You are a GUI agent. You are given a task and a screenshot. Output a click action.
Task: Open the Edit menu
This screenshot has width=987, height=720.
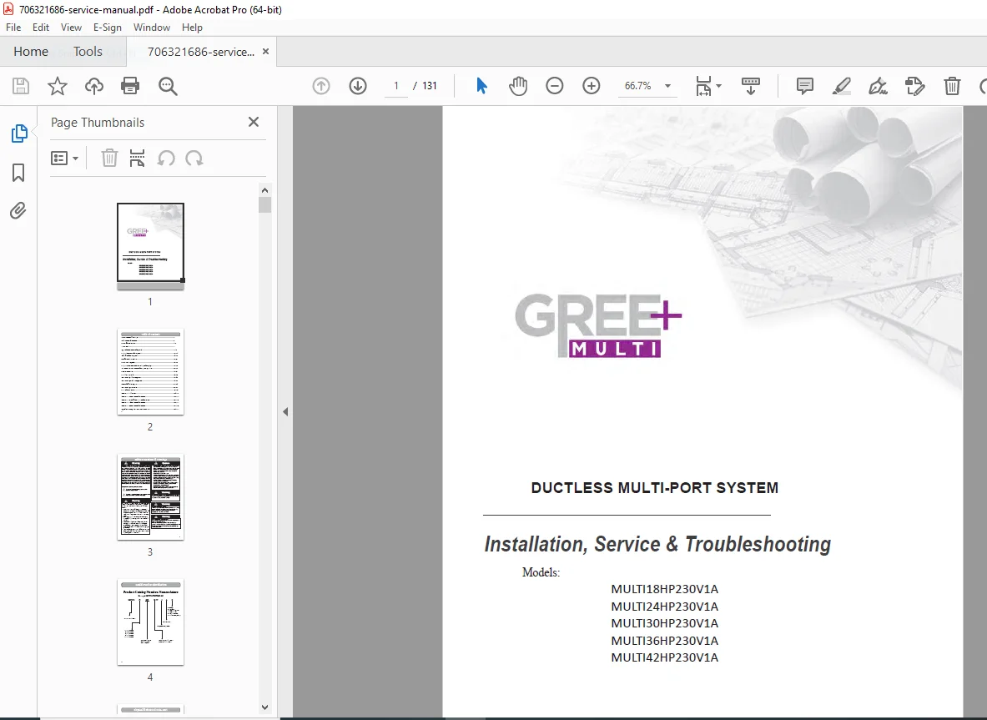(41, 28)
